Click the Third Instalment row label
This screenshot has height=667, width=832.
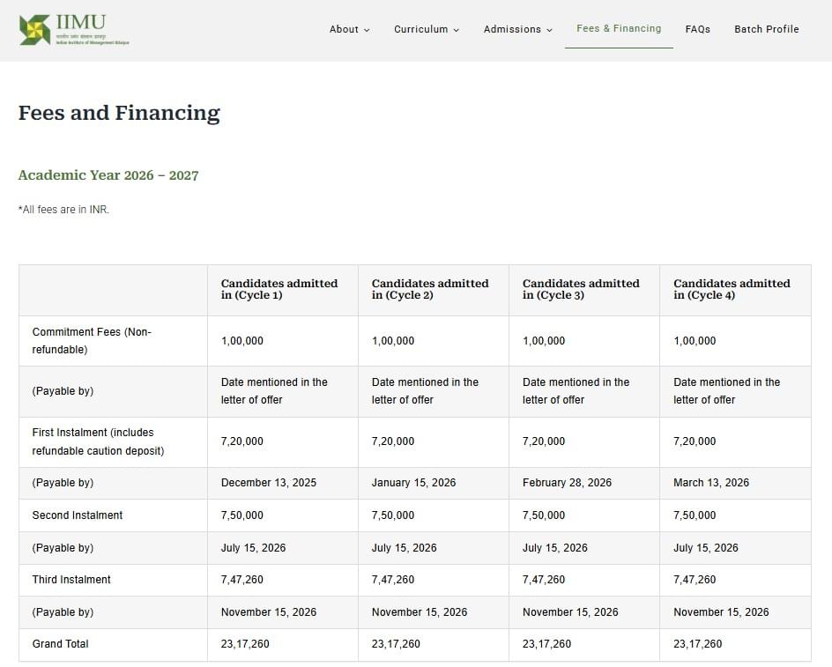pyautogui.click(x=71, y=580)
